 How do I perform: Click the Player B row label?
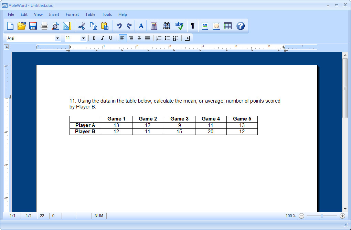(85, 132)
